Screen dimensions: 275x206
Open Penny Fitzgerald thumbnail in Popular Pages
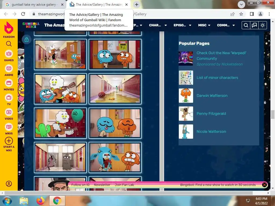[x=186, y=113]
